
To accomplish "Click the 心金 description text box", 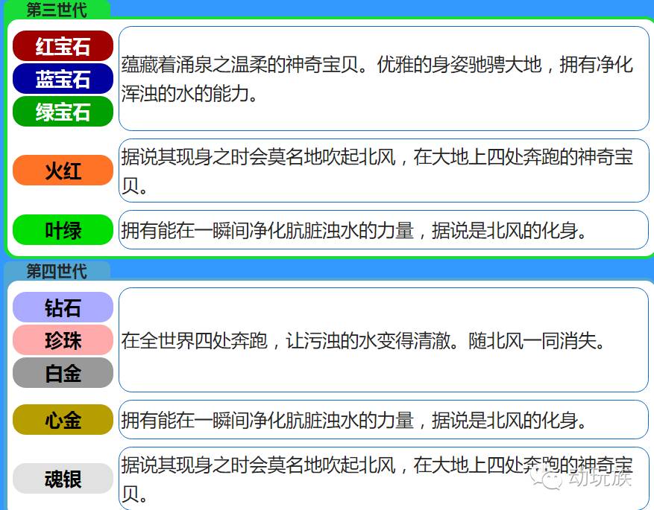I will (x=380, y=420).
